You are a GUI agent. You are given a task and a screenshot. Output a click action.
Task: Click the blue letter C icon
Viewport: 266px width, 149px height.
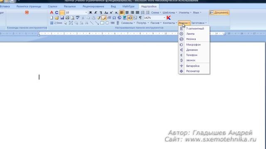[57, 12]
